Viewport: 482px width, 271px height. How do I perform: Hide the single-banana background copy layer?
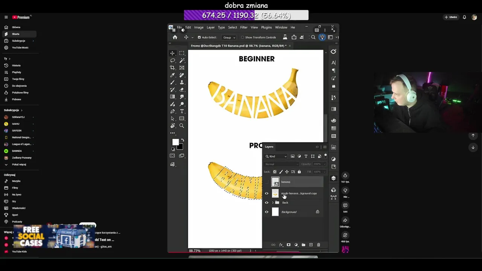click(x=267, y=193)
